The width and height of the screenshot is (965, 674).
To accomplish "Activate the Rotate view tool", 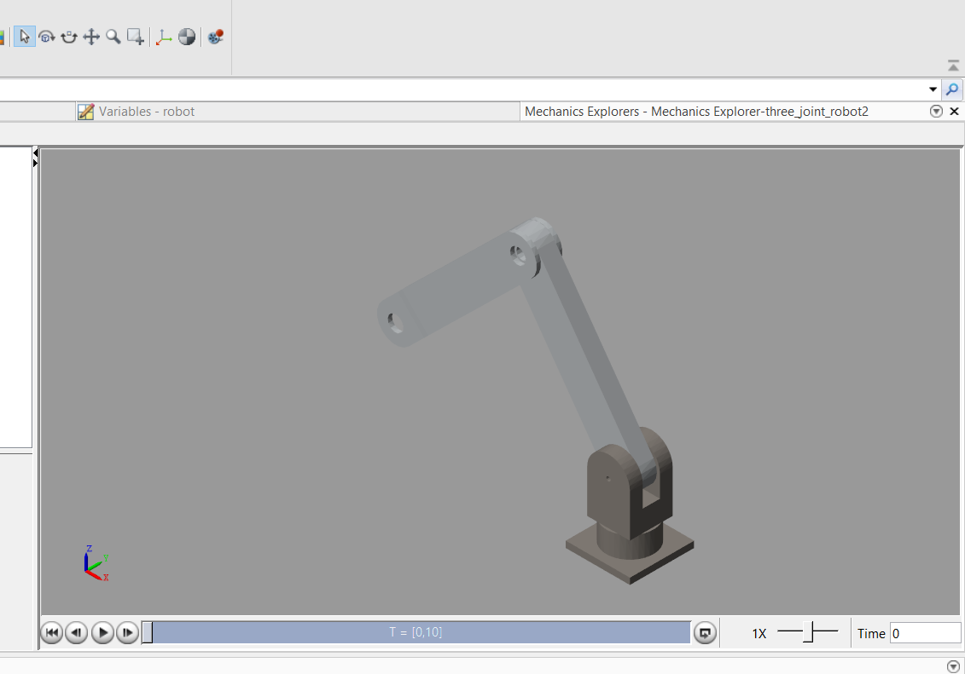I will point(47,37).
